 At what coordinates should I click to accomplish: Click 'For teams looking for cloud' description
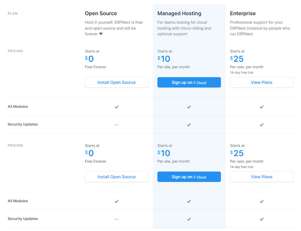point(184,28)
